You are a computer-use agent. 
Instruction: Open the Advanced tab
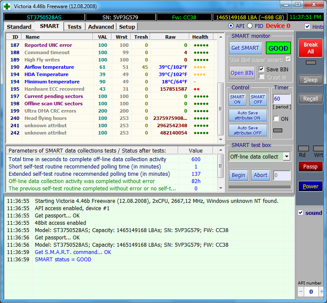pyautogui.click(x=101, y=27)
